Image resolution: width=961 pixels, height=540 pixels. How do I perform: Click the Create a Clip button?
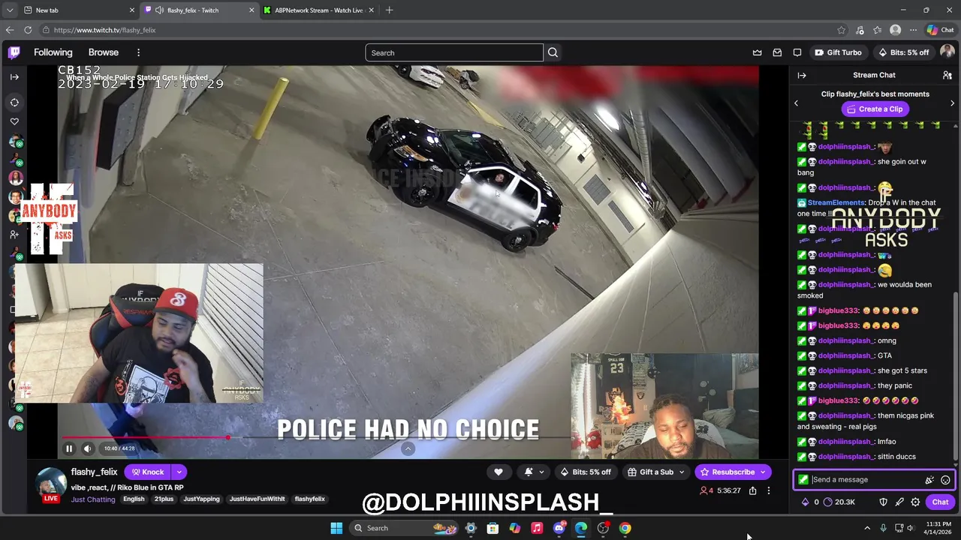(x=874, y=109)
